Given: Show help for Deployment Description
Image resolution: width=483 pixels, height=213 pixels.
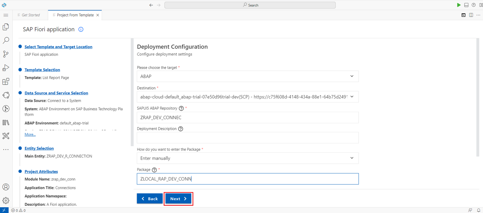Looking at the screenshot, I should (181, 129).
